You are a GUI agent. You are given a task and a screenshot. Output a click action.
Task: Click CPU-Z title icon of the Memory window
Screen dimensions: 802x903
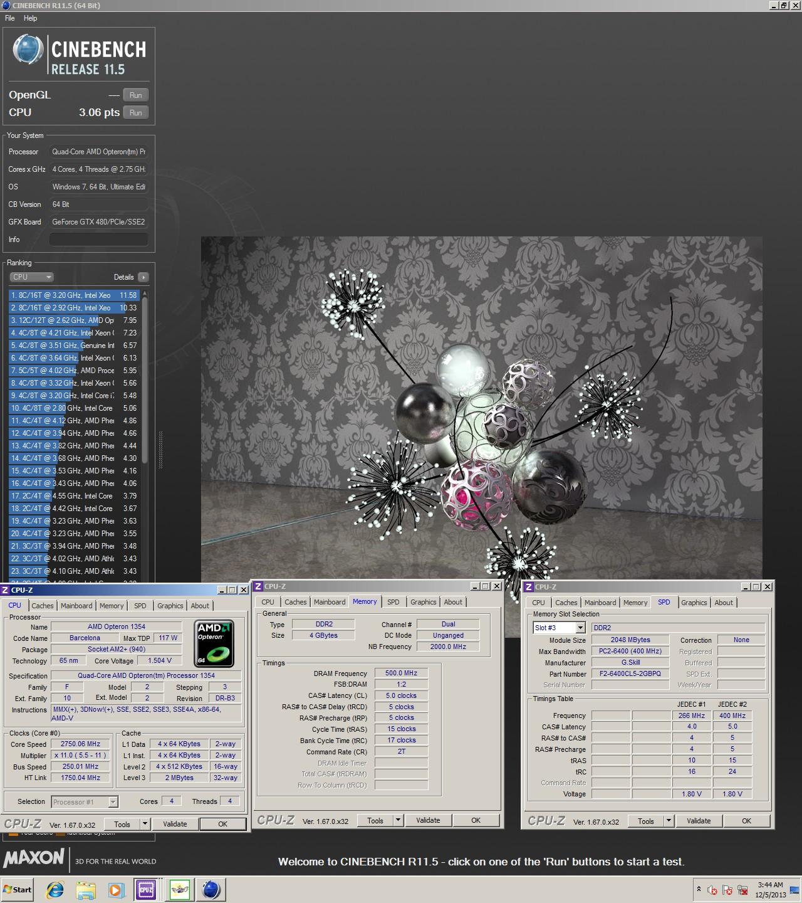(x=258, y=586)
